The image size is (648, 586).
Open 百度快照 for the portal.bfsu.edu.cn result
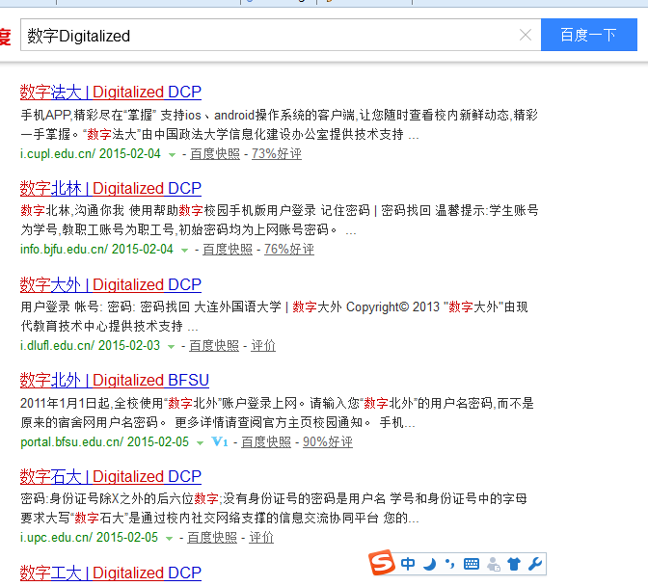point(266,441)
